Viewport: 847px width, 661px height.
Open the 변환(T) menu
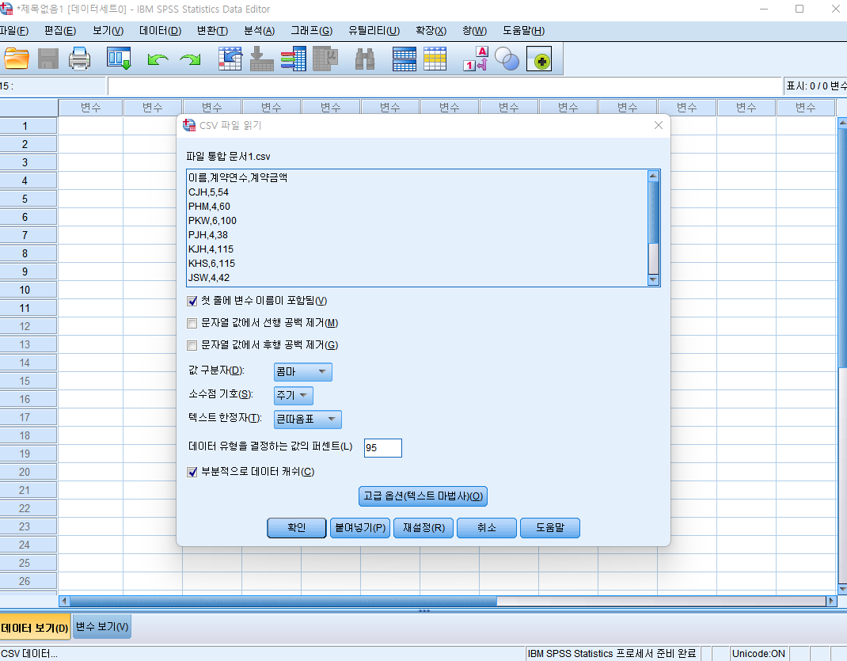(x=212, y=31)
